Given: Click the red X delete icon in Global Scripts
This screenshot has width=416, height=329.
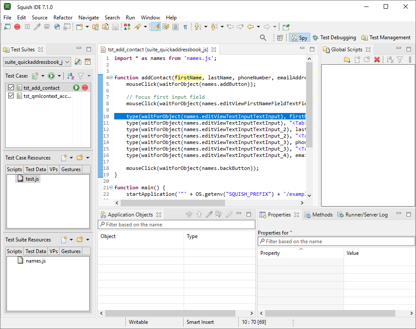Looking at the screenshot, I should [x=377, y=60].
